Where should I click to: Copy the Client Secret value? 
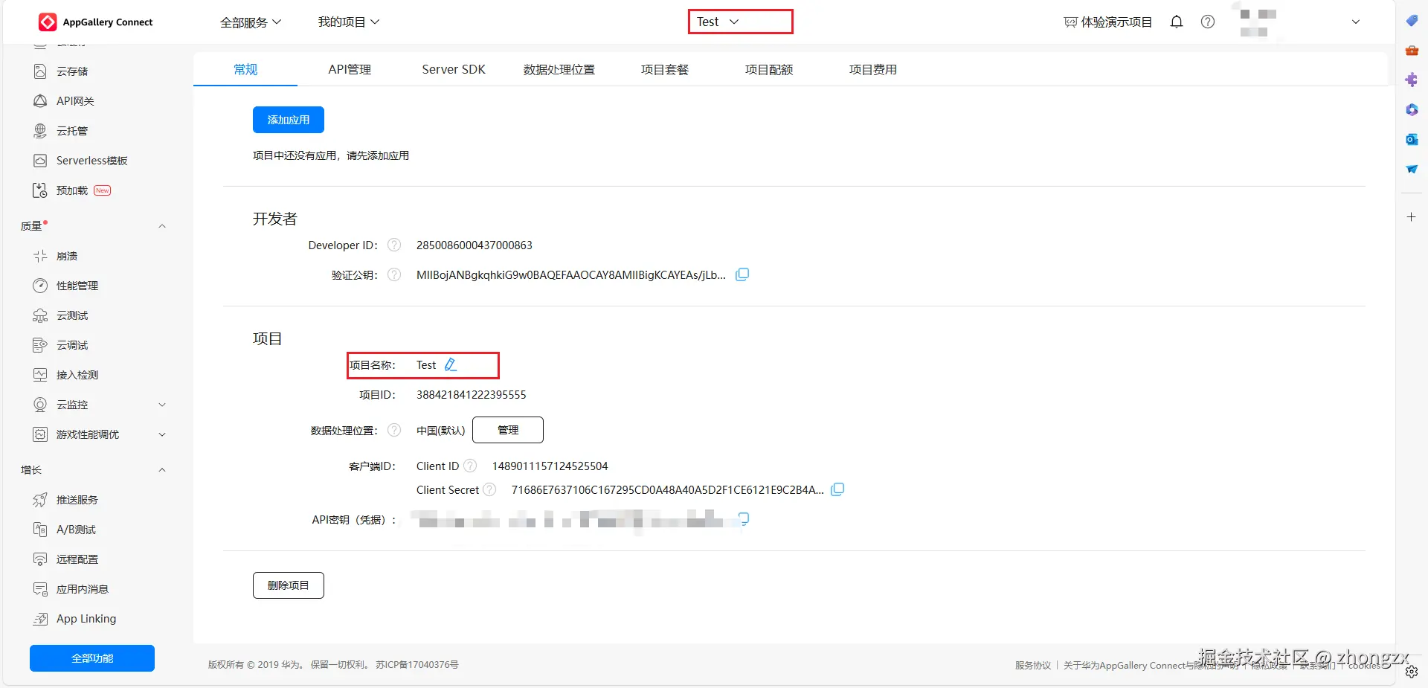[x=837, y=489]
